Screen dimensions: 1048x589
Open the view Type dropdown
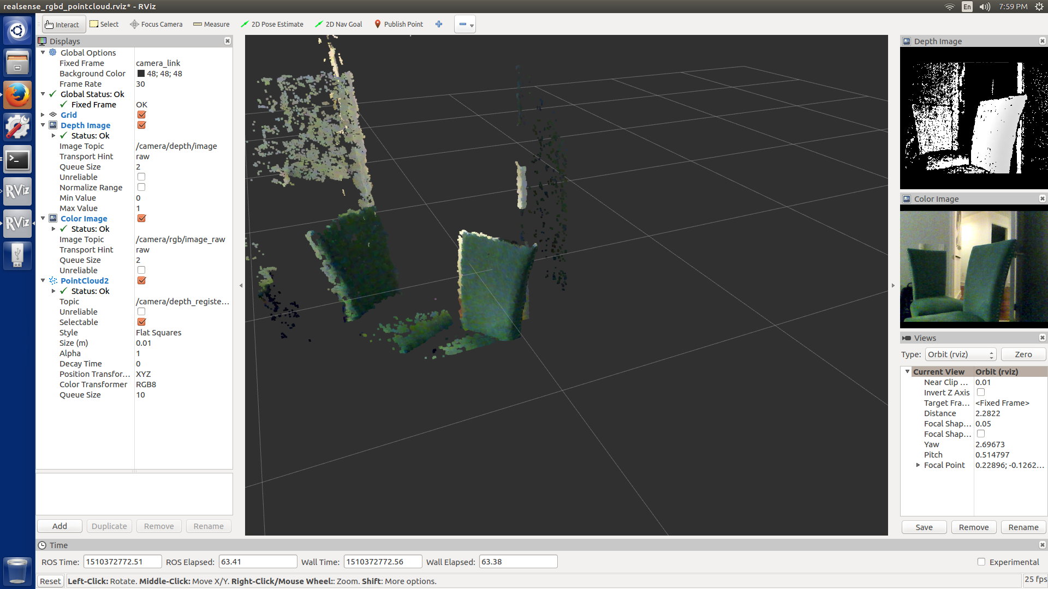pyautogui.click(x=960, y=354)
